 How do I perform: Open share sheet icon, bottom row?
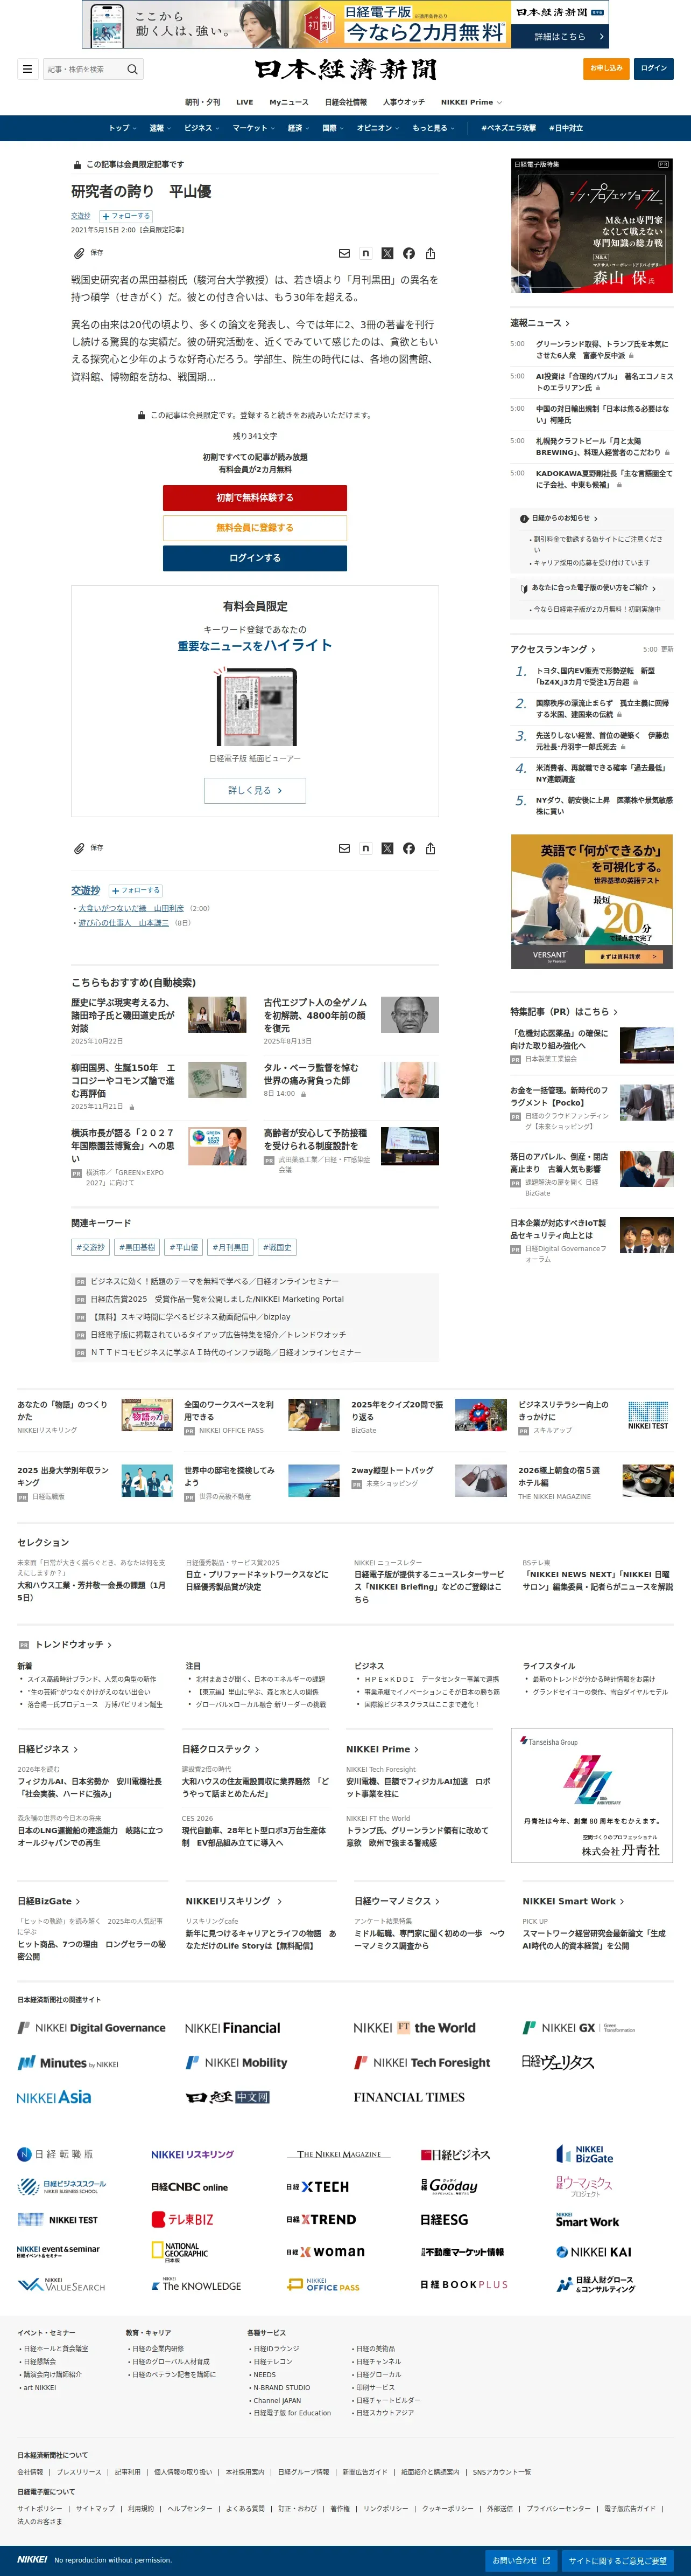coord(431,848)
